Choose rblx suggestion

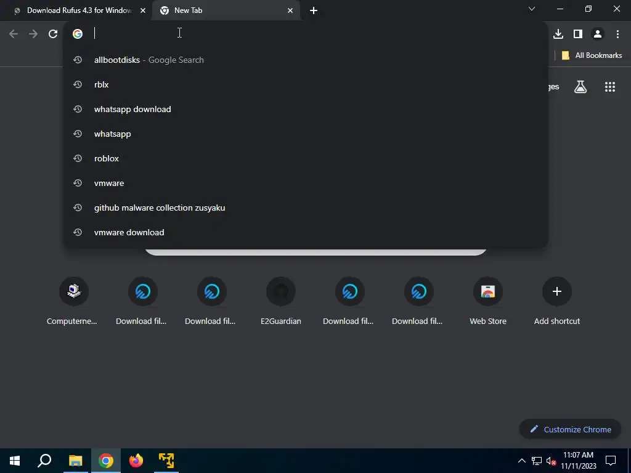[x=306, y=84]
